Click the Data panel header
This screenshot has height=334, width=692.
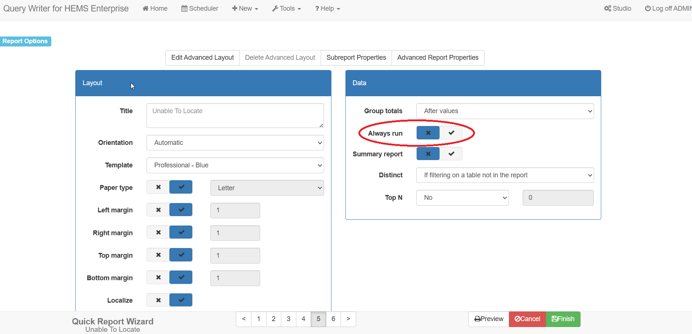coord(473,83)
